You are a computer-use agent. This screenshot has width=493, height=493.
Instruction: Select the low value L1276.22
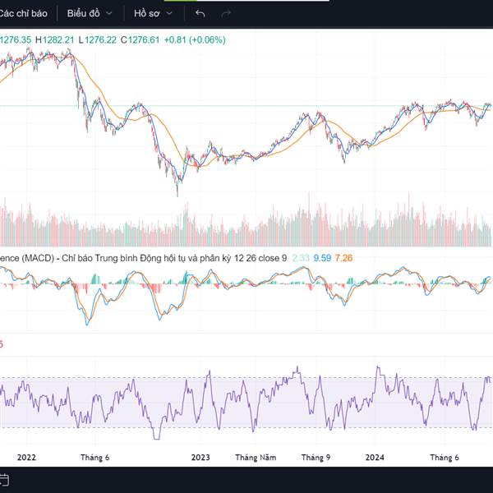(x=98, y=40)
